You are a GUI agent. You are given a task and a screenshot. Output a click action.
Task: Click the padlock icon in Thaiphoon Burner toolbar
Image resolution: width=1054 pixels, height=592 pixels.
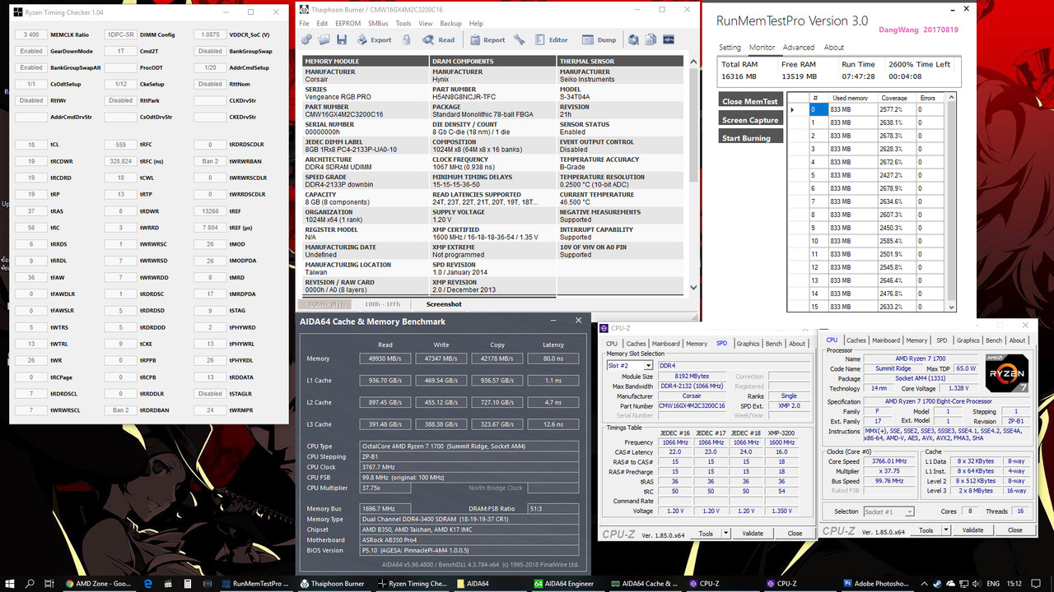coord(407,39)
